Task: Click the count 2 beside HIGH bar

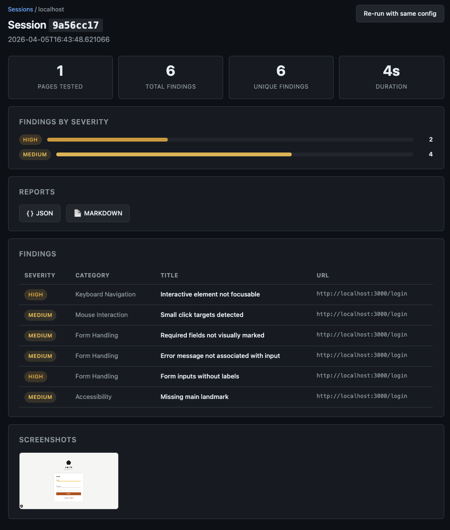Action: click(431, 139)
